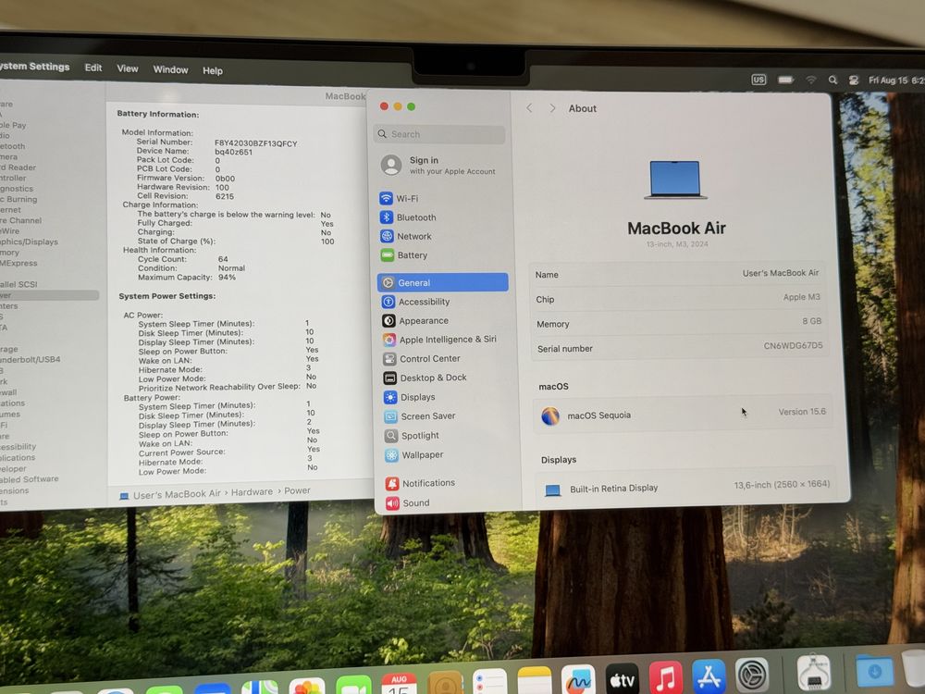Open Freeform from the Dock
Screen dimensions: 925x694
[578, 680]
